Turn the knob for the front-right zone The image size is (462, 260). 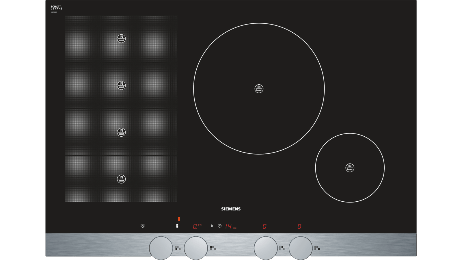[x=301, y=248]
